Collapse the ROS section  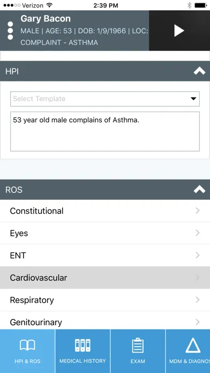pos(199,189)
